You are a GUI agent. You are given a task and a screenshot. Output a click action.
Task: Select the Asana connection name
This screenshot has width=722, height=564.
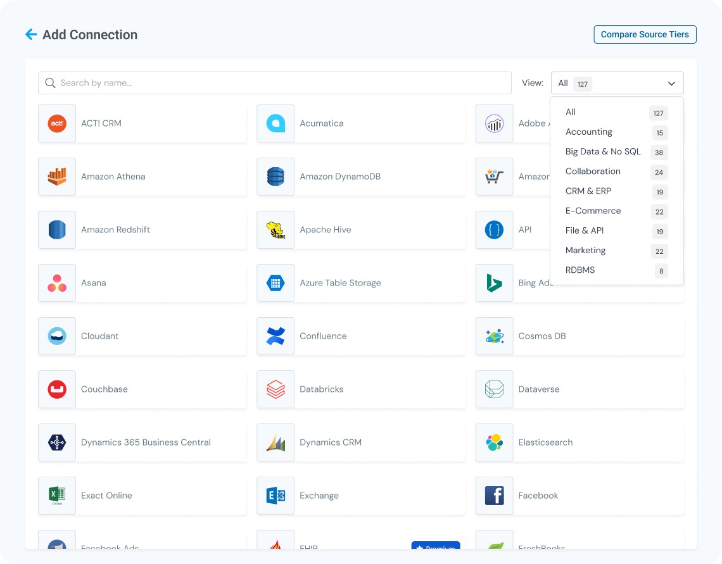click(x=94, y=283)
